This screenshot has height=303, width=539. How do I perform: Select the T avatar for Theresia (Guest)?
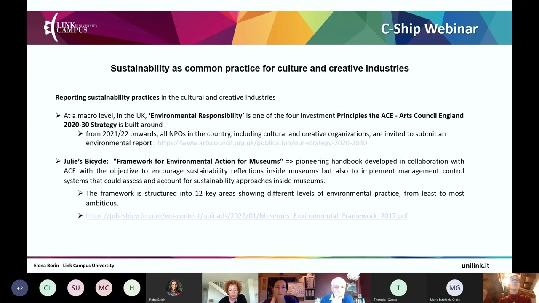coord(398,288)
